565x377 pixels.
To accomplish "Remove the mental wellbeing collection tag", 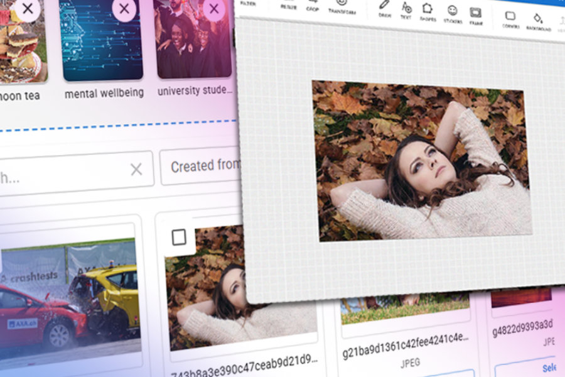I will pyautogui.click(x=124, y=9).
